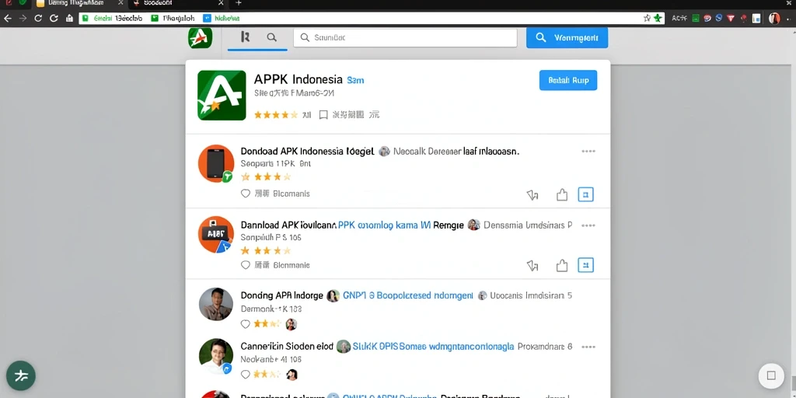Click the green floating round button at lower left
The image size is (796, 398).
tap(21, 375)
